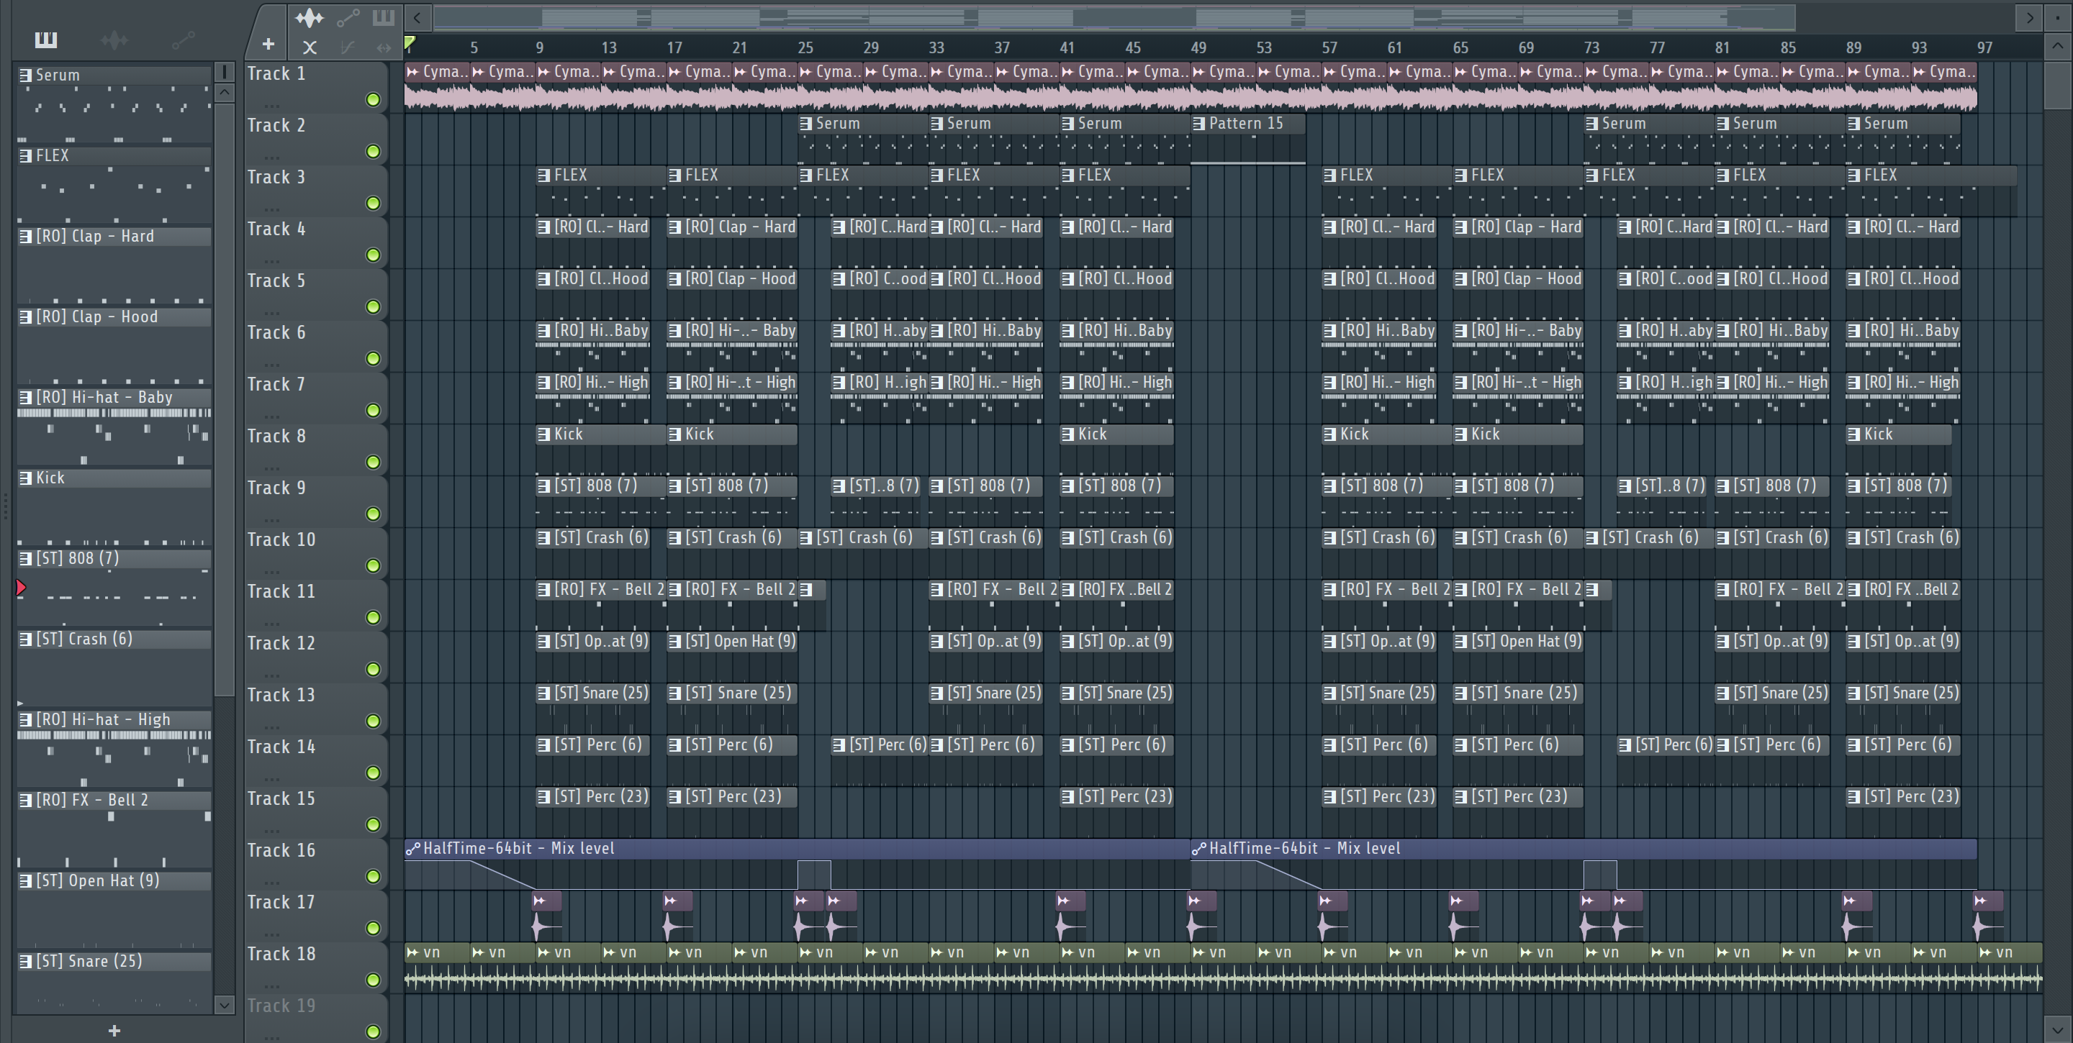Show audio clips in the picker panel

(114, 40)
